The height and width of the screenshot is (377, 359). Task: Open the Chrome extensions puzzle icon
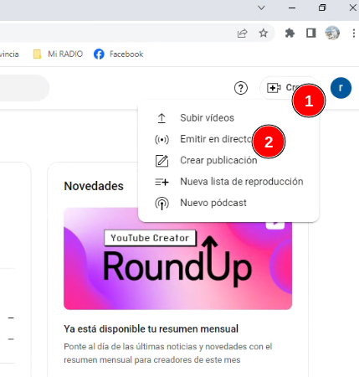(x=290, y=34)
